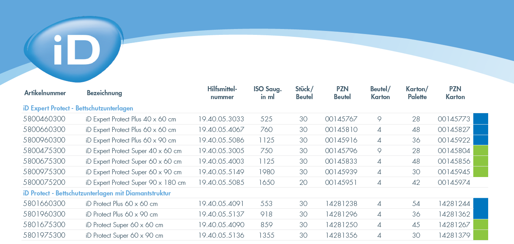
Task: Click Hilfsmittelnummer 19.40.05.5137
Action: point(221,214)
